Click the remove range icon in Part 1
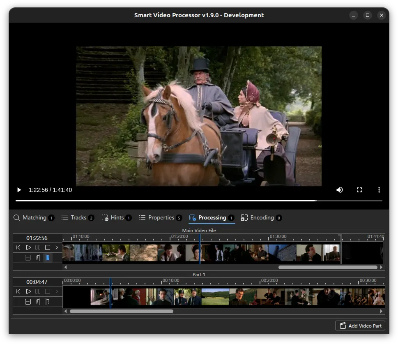This screenshot has width=398, height=344. point(28,302)
